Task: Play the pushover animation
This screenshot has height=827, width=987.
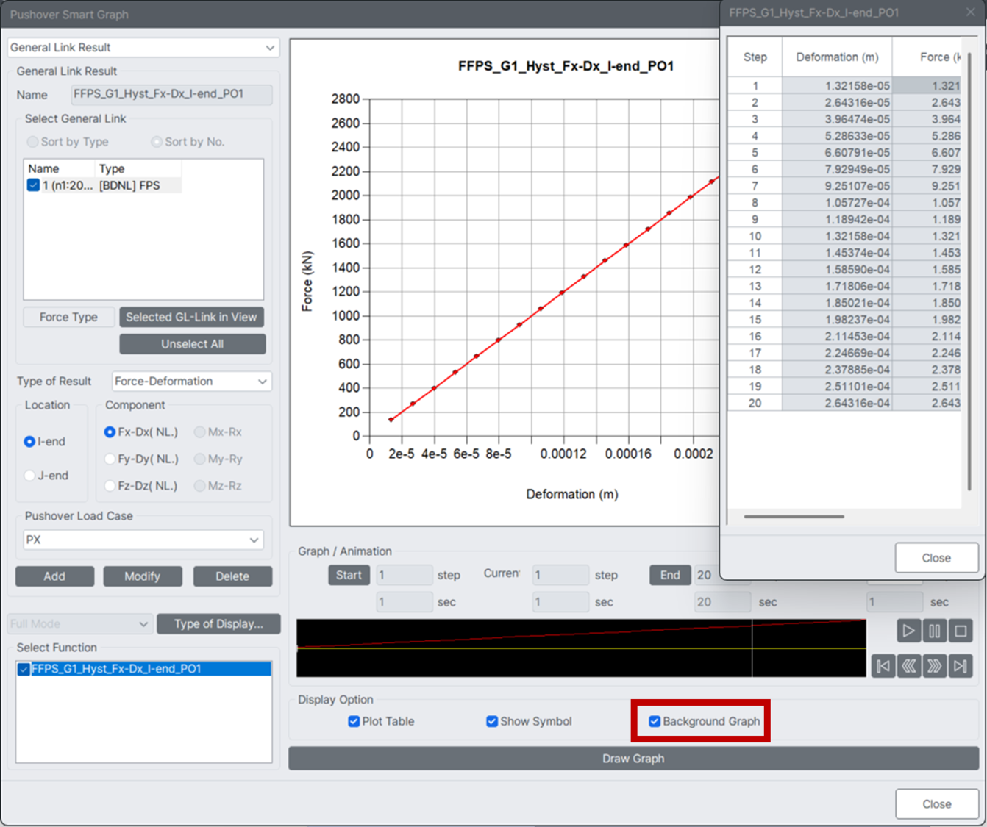Action: (x=909, y=631)
